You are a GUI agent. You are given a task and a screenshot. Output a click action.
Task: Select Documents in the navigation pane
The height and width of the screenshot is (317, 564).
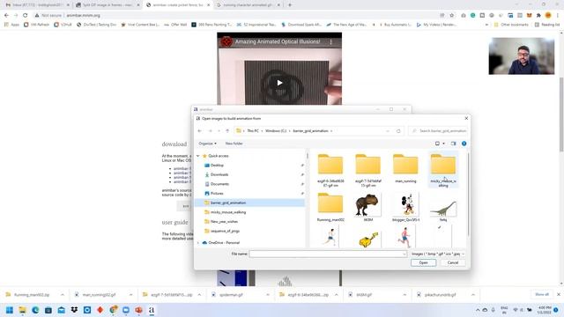(x=219, y=184)
